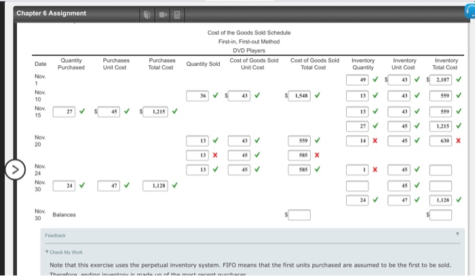Click empty Nov. 24 Inventory Total Cost field

[440, 170]
